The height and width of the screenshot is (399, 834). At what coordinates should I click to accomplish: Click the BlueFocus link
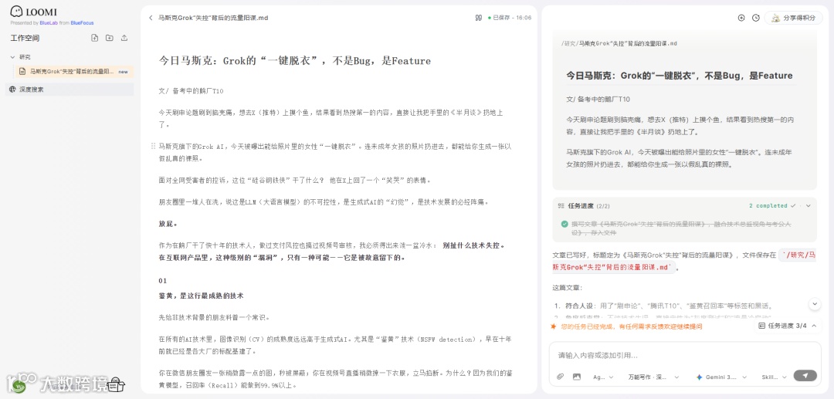pyautogui.click(x=83, y=23)
